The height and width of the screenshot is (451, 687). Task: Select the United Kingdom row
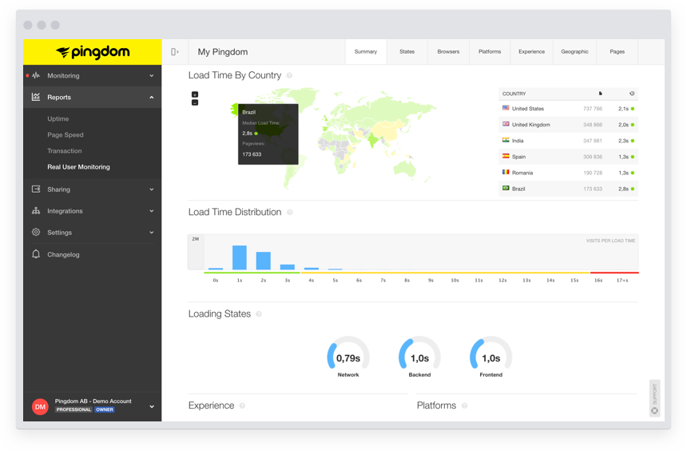pos(568,125)
